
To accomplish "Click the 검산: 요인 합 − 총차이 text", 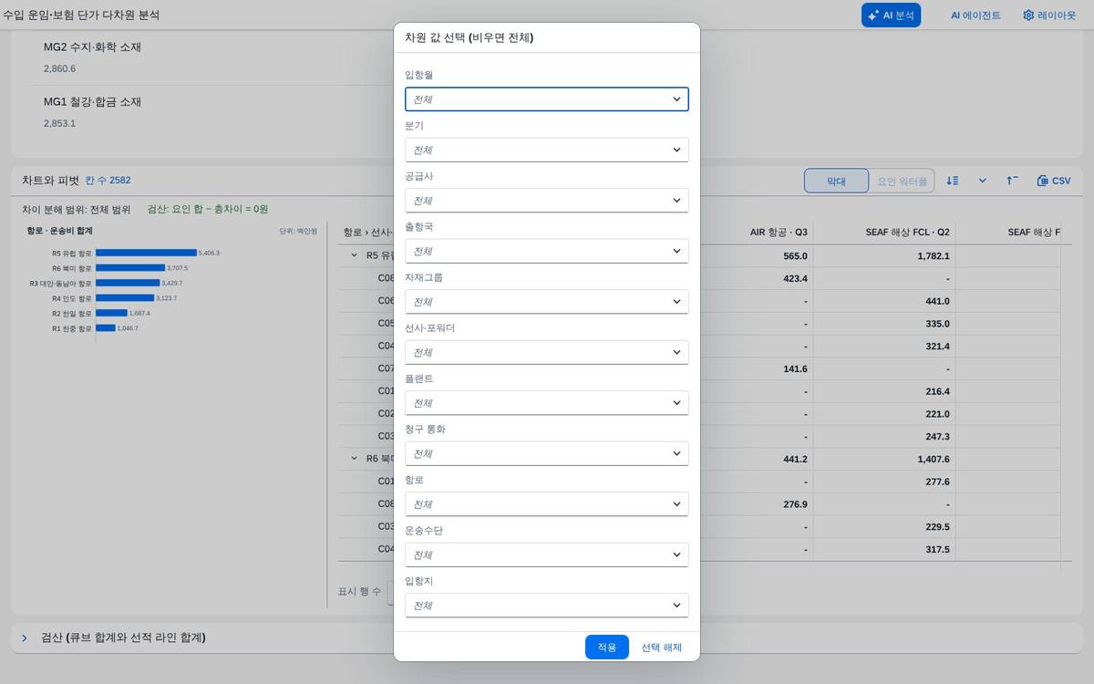I will click(x=208, y=209).
